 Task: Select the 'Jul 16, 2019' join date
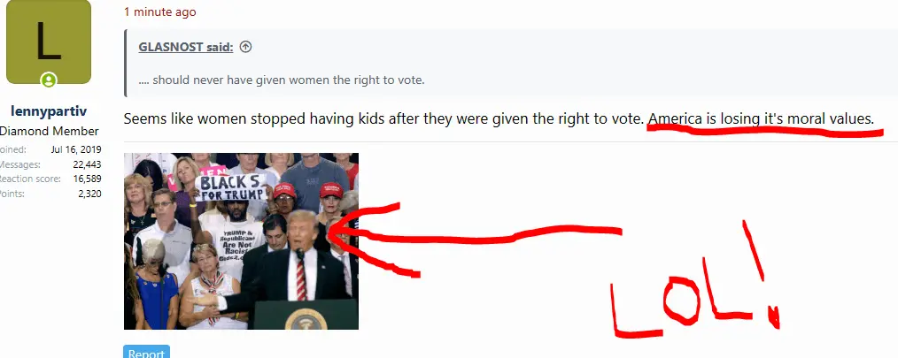76,150
